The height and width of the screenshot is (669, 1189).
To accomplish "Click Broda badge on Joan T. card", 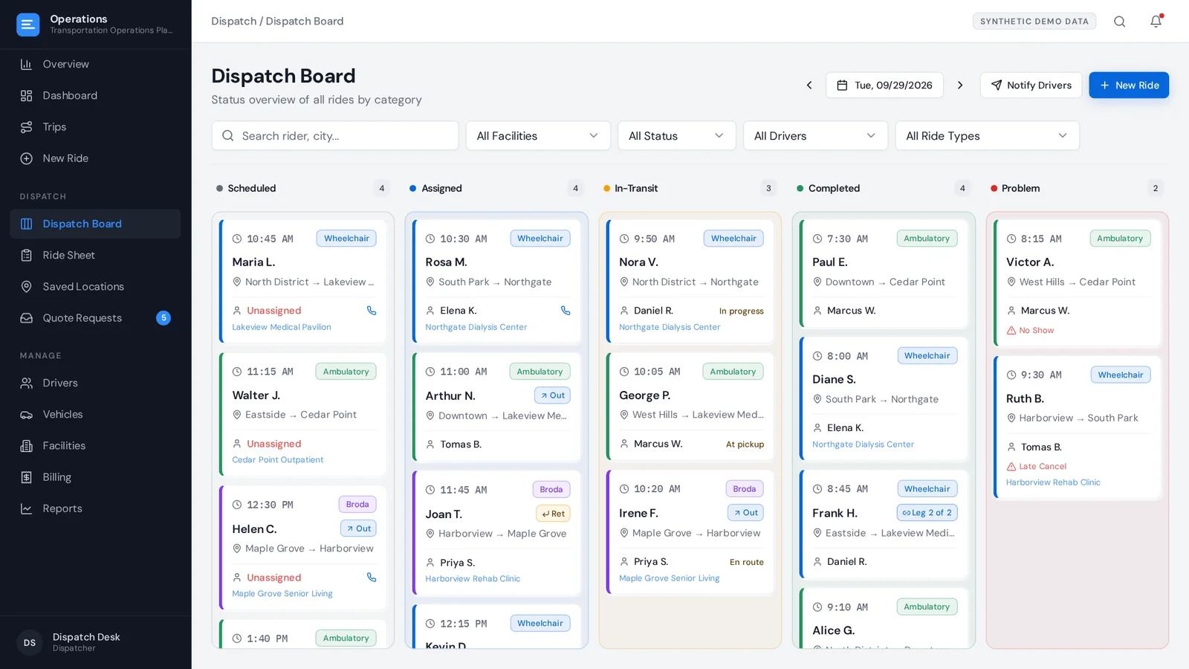I will [551, 490].
